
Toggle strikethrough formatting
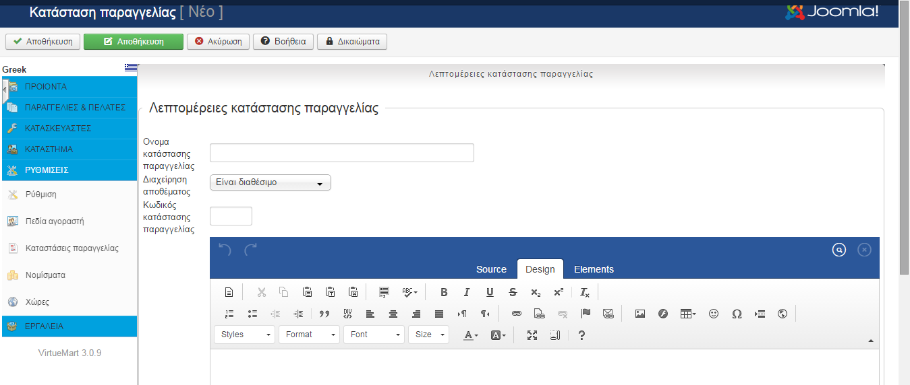click(513, 292)
